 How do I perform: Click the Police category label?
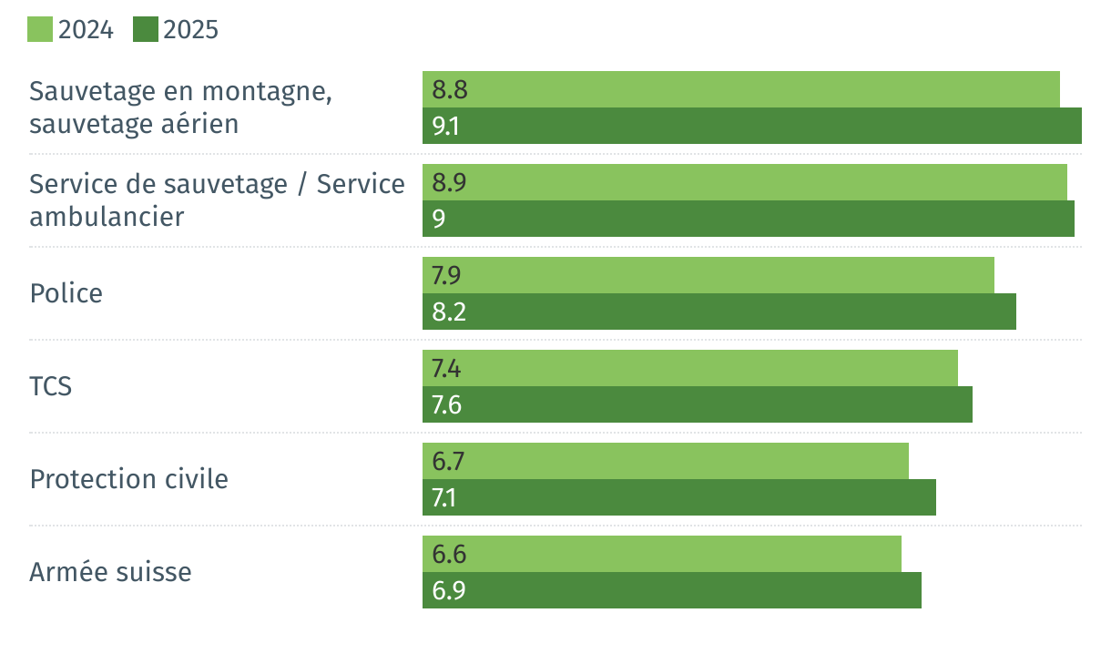[66, 293]
